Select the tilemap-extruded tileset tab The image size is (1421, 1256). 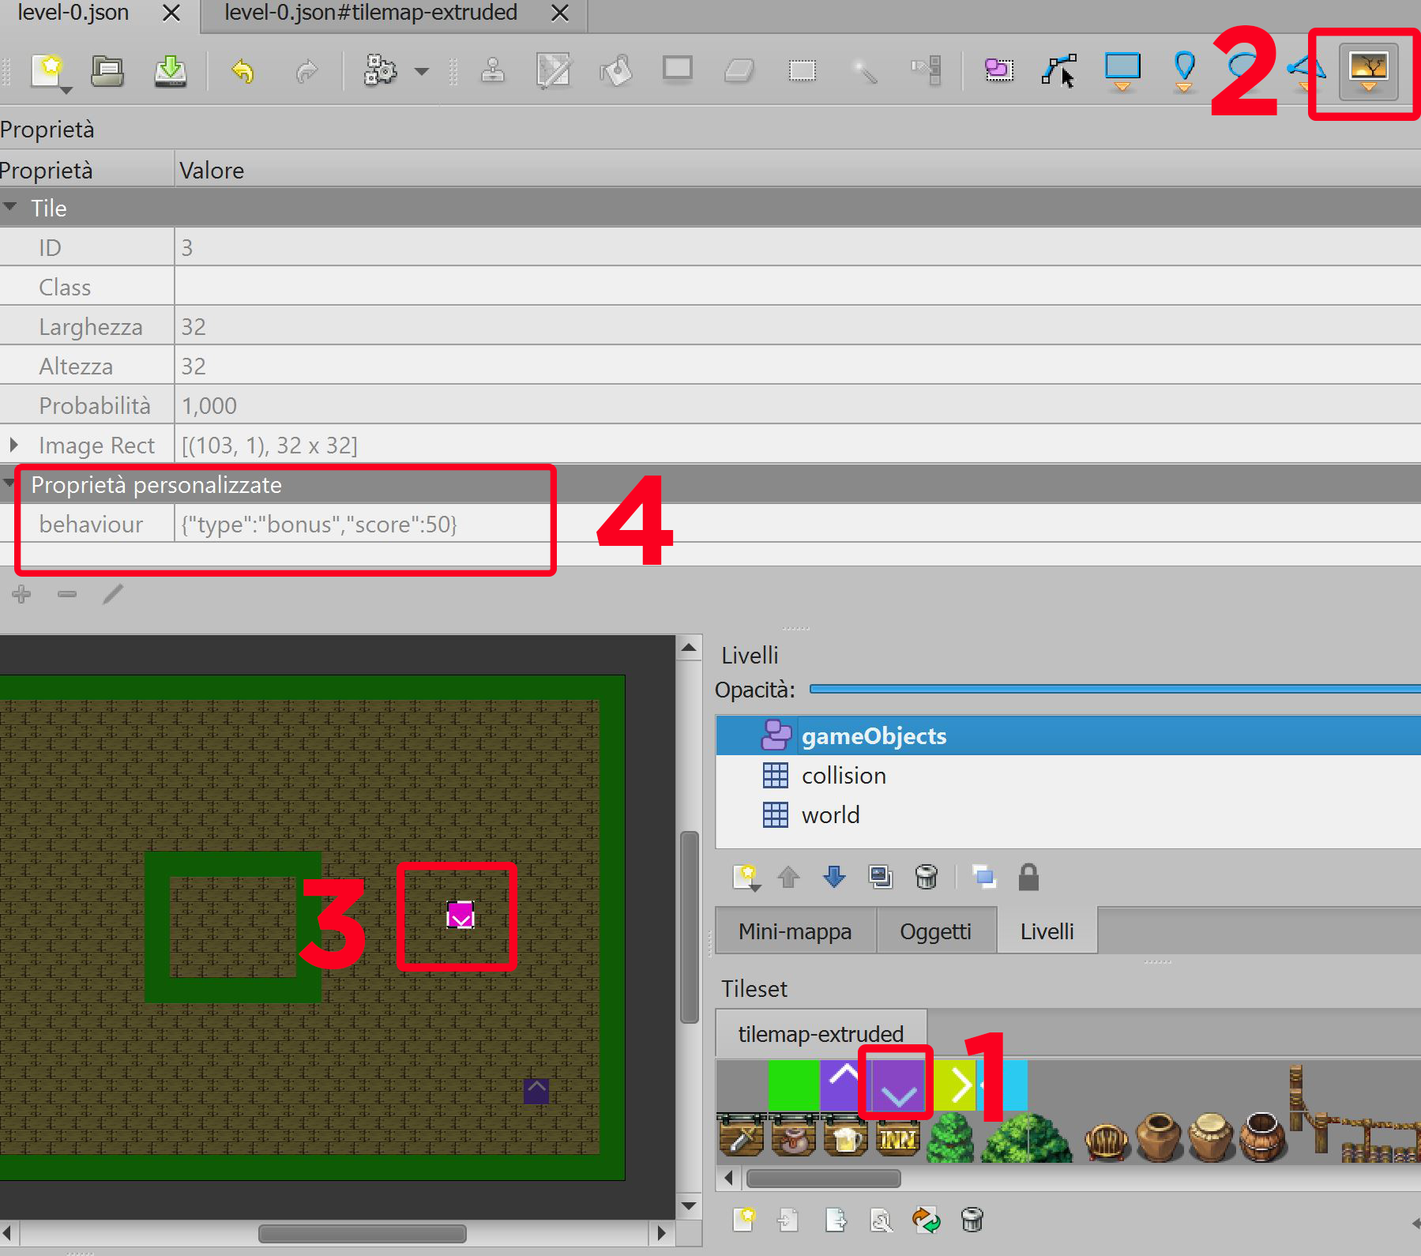pyautogui.click(x=821, y=1033)
